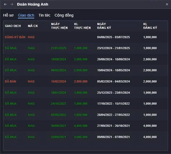Click the Mã CK column header
171x154 pixels.
coord(33,26)
